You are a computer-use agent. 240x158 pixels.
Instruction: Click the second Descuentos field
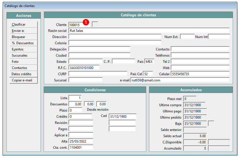pyautogui.click(x=89, y=104)
